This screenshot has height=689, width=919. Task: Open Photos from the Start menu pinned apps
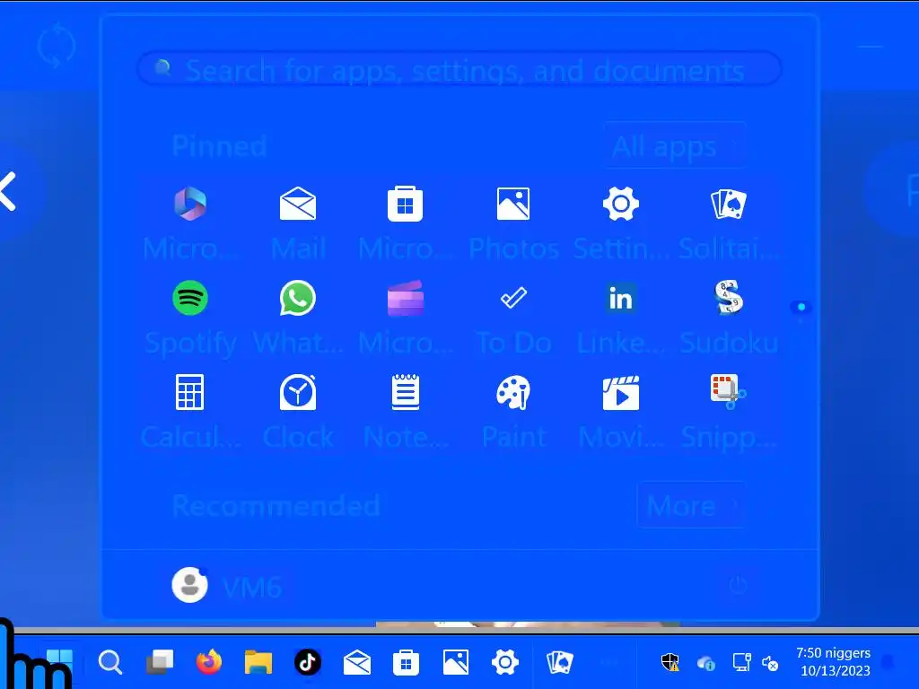click(512, 204)
